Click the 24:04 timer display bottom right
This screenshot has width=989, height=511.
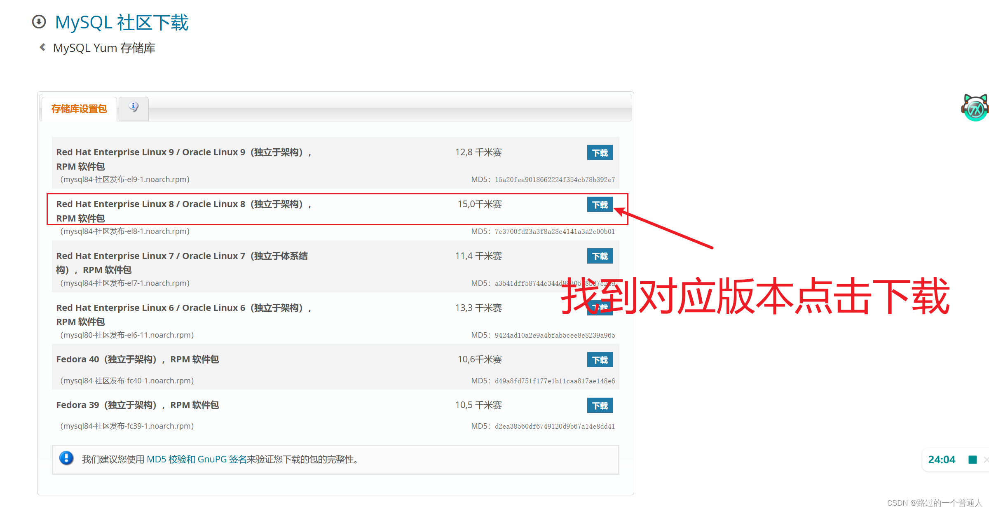[x=942, y=459]
